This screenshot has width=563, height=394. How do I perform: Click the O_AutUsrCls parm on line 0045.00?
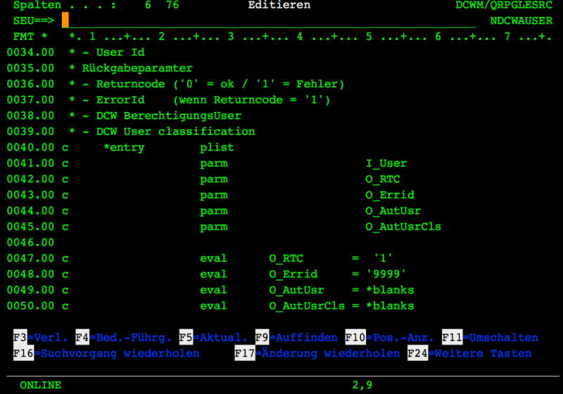403,227
